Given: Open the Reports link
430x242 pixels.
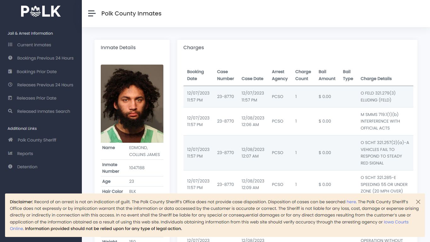Looking at the screenshot, I should click(x=25, y=153).
